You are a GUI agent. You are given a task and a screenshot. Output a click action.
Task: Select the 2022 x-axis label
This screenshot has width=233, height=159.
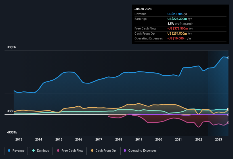click(x=199, y=139)
